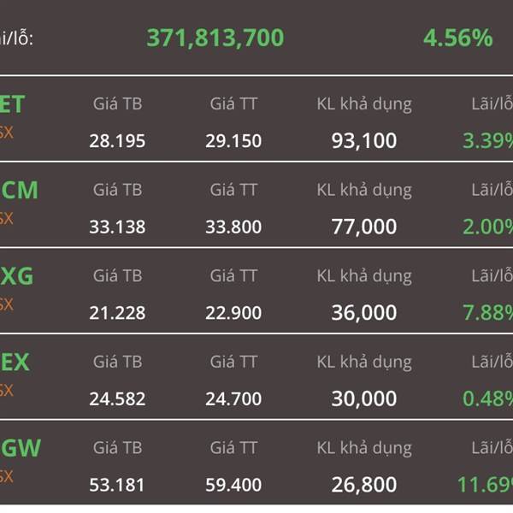Select the total gain percentage 4.56%
Image resolution: width=513 pixels, height=513 pixels.
tap(457, 38)
